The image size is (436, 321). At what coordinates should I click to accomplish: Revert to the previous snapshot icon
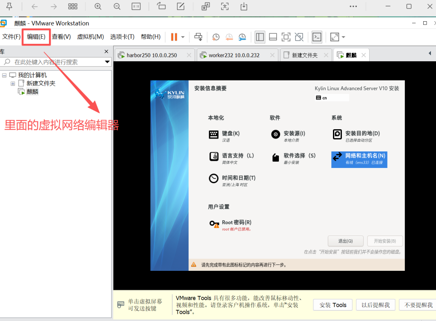[x=229, y=37]
